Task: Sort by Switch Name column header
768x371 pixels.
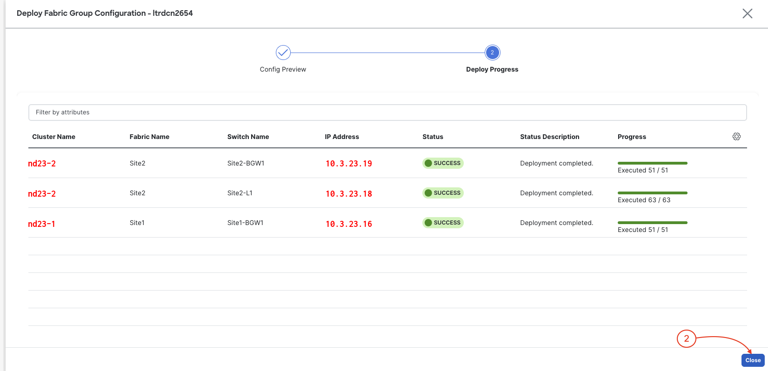Action: coord(248,137)
